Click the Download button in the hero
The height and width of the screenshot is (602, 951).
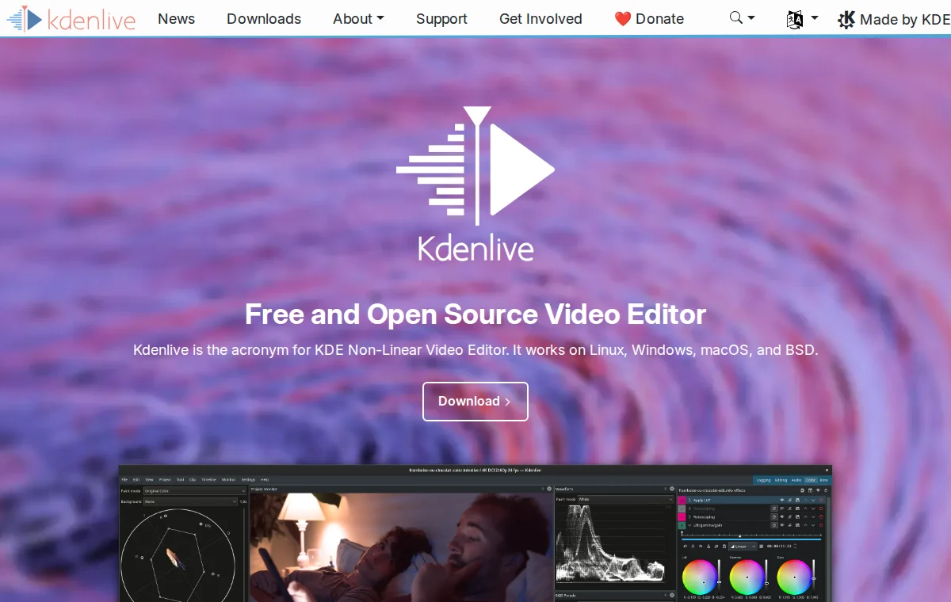(475, 402)
